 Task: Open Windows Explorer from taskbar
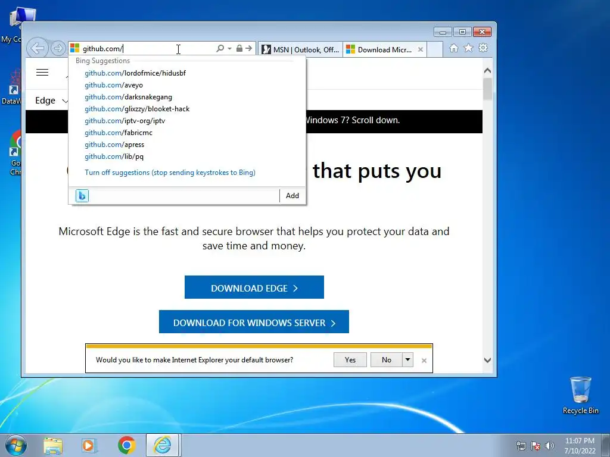[x=53, y=445]
